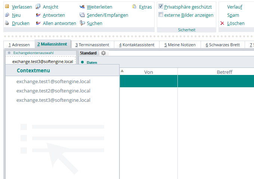Switch to the Terminassistent tab
Image resolution: width=254 pixels, height=179 pixels.
92,45
